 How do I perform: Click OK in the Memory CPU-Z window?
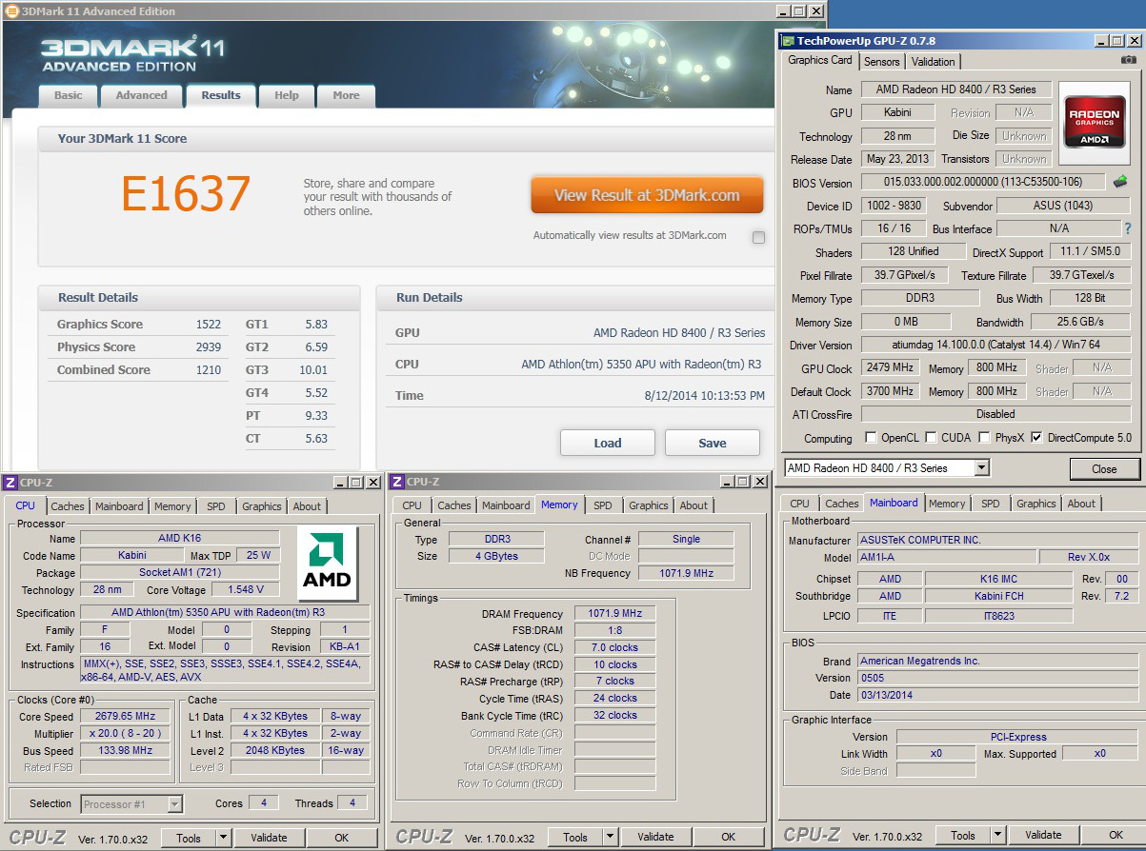tap(728, 838)
